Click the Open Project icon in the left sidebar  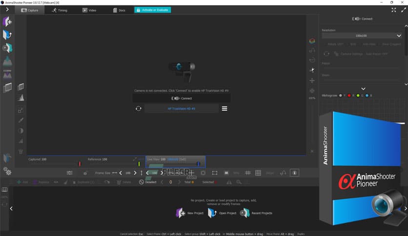(x=7, y=35)
